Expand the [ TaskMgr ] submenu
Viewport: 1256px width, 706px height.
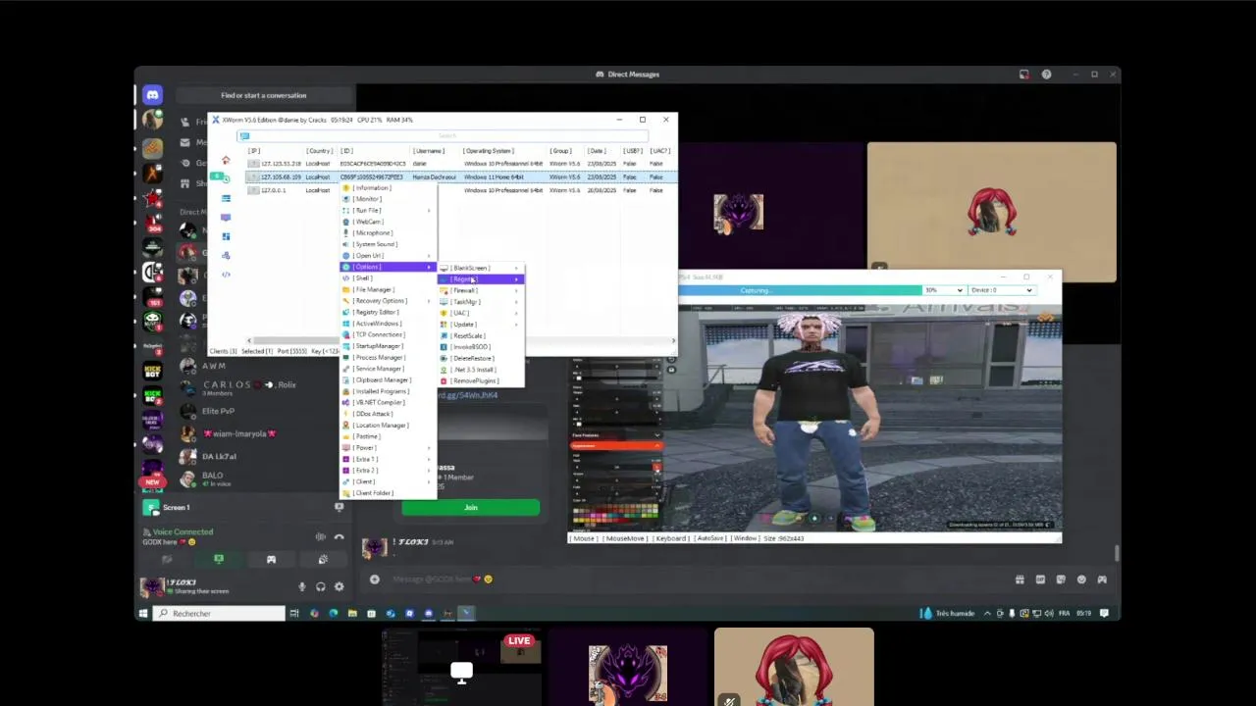pos(481,302)
